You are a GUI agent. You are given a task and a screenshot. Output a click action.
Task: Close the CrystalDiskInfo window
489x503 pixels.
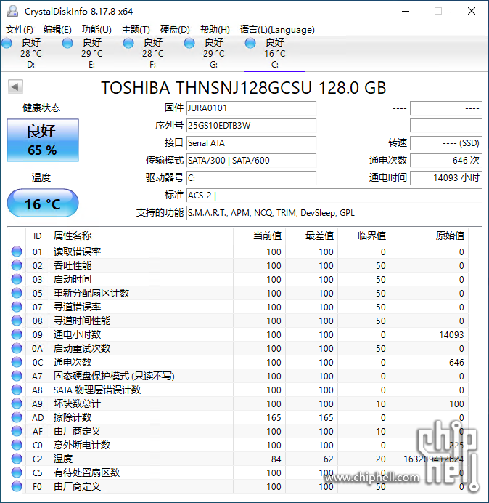471,11
